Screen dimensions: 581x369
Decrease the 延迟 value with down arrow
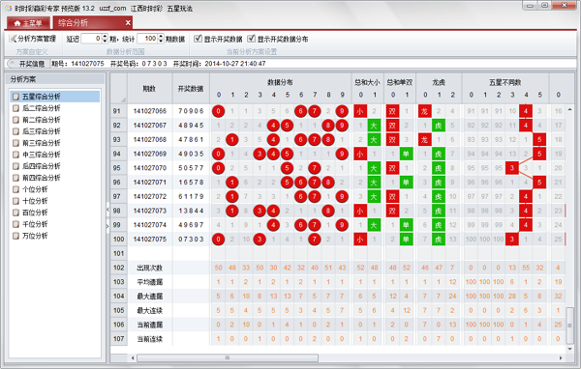click(105, 41)
